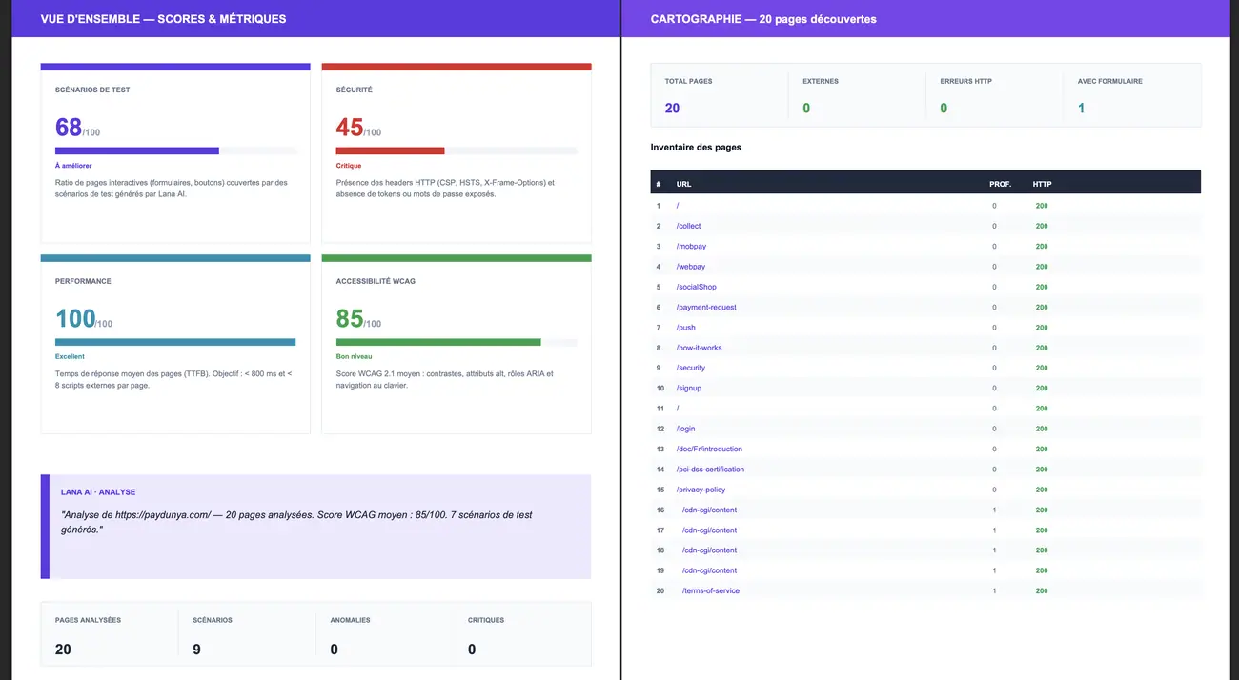Open the /login page link

coord(685,429)
